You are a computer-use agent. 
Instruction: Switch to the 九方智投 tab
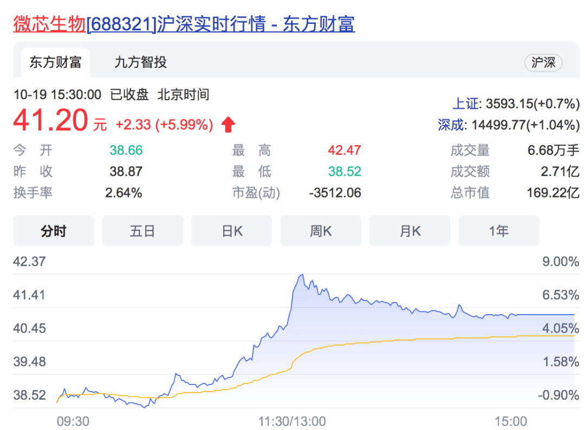click(140, 62)
